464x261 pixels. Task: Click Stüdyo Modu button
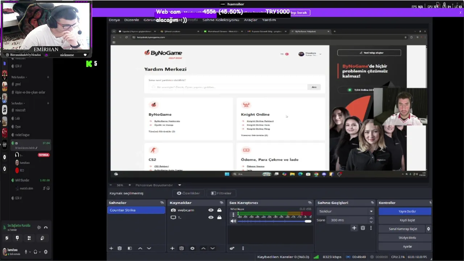tap(405, 238)
